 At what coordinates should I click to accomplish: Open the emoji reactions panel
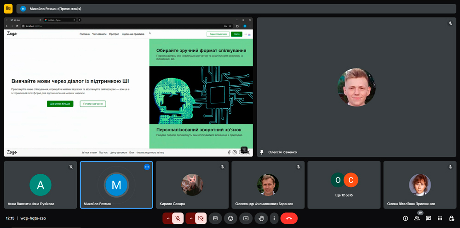(230, 218)
